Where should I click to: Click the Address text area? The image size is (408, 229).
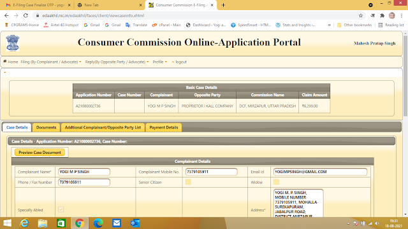point(298,204)
